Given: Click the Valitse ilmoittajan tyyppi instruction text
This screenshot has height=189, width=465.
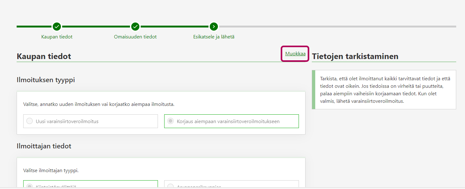Looking at the screenshot, I should [x=51, y=171].
